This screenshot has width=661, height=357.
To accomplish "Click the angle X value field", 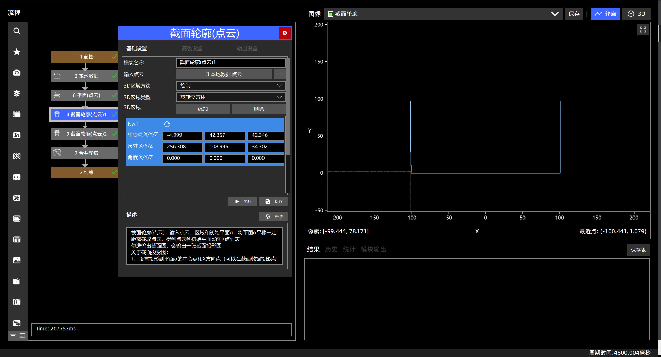I will pos(183,158).
